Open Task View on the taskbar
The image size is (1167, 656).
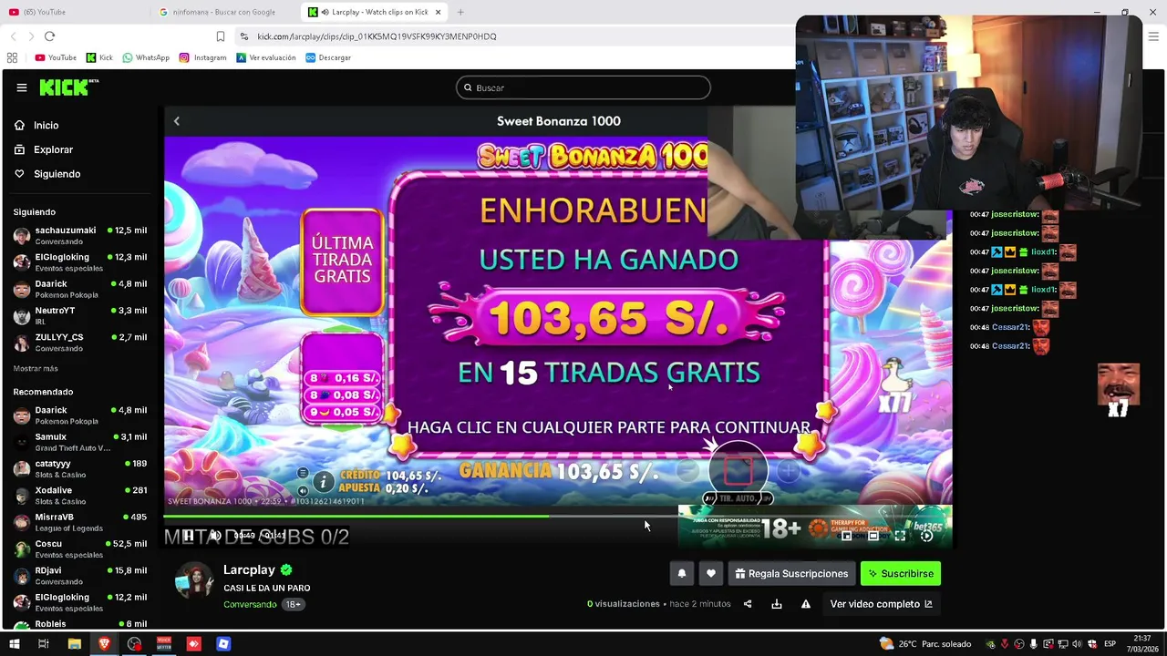(43, 644)
